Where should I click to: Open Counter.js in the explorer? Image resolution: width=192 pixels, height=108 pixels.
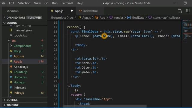[20, 72]
